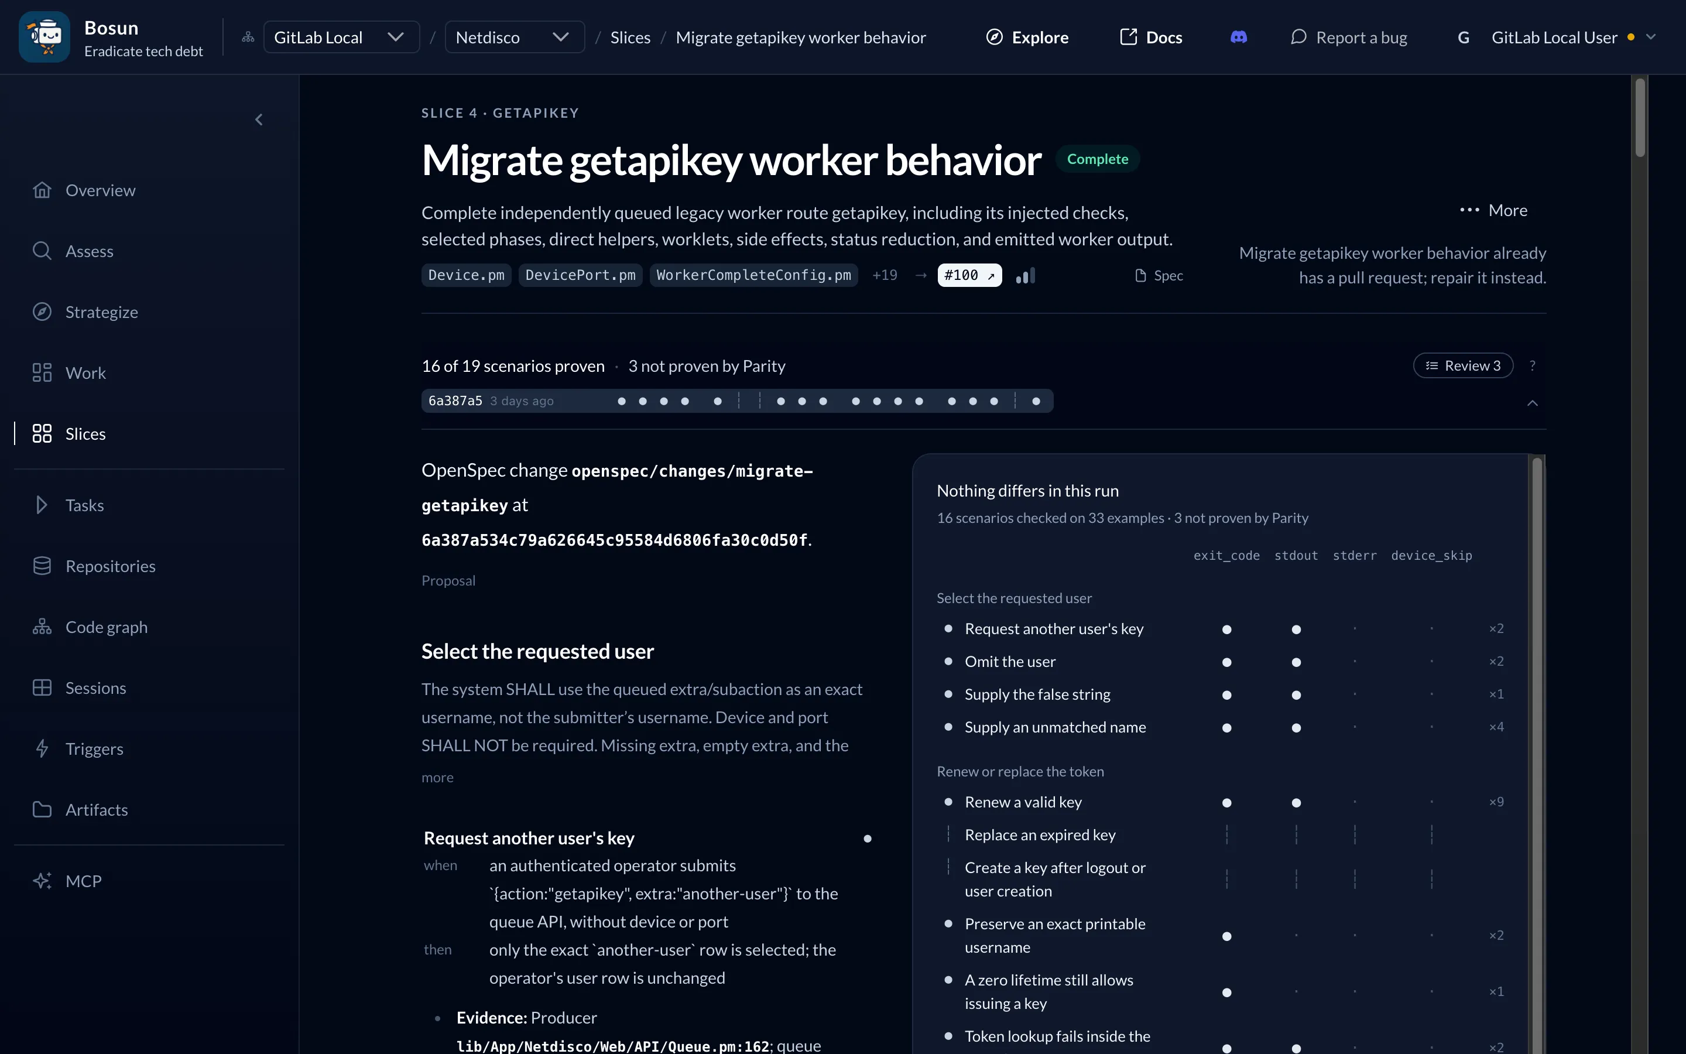Open the GitLab Local workspace dropdown
Screen dimensions: 1686x1054
click(x=341, y=37)
